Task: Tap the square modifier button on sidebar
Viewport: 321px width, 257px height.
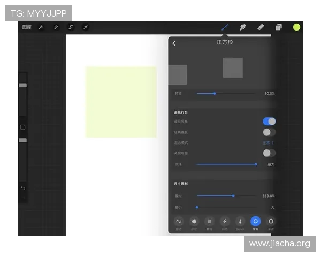Action: [22, 127]
